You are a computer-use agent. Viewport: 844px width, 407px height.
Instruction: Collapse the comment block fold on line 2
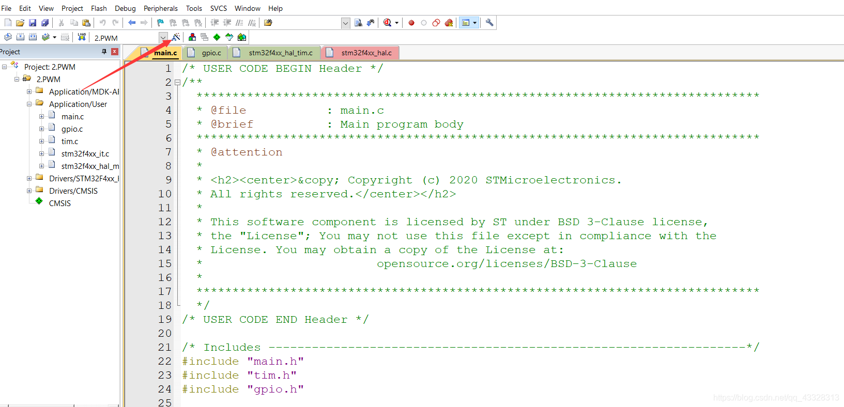pos(178,82)
